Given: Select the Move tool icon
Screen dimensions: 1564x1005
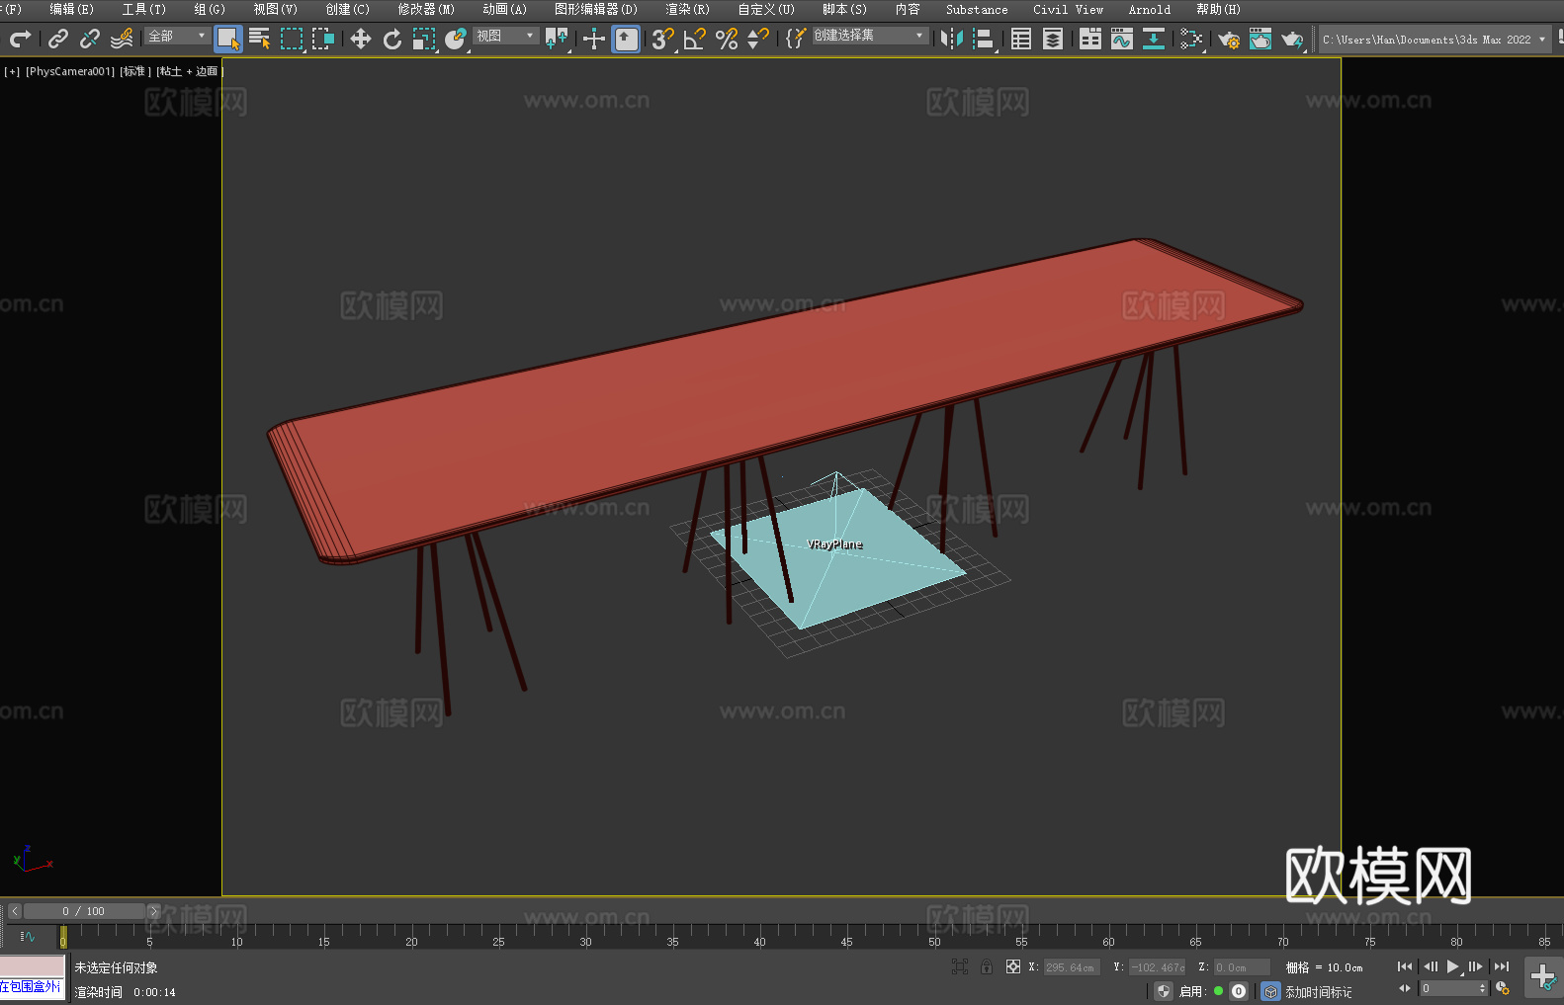Looking at the screenshot, I should pyautogui.click(x=361, y=39).
